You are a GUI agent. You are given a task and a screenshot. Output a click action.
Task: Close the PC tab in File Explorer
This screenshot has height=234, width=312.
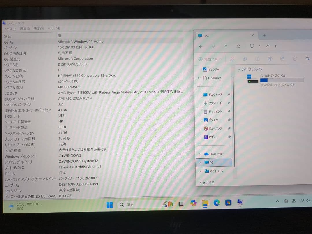(253, 35)
